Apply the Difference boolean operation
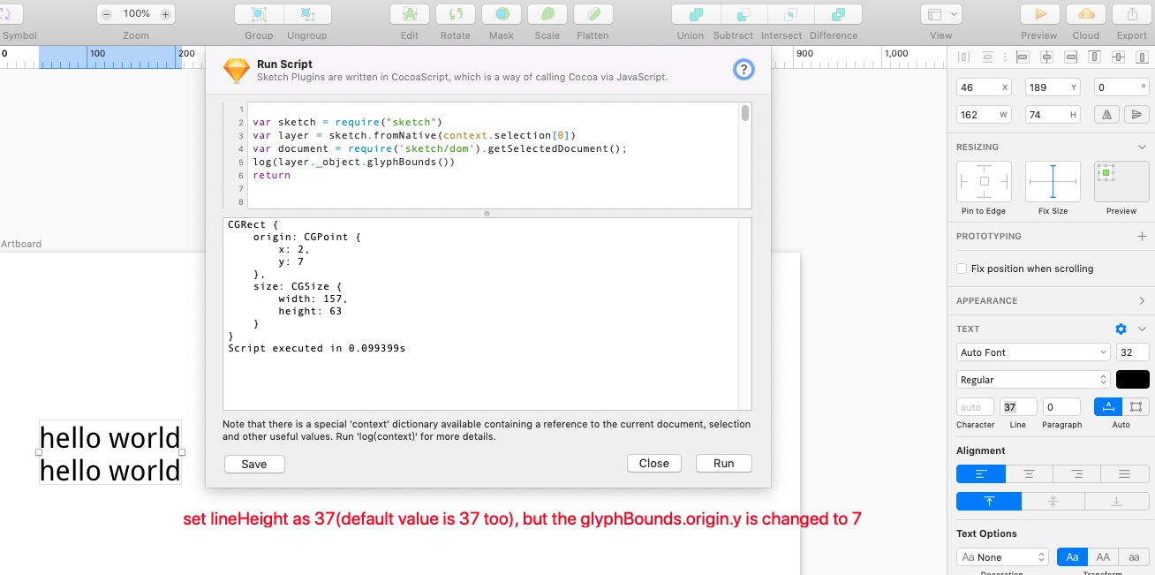1155x575 pixels. tap(838, 14)
